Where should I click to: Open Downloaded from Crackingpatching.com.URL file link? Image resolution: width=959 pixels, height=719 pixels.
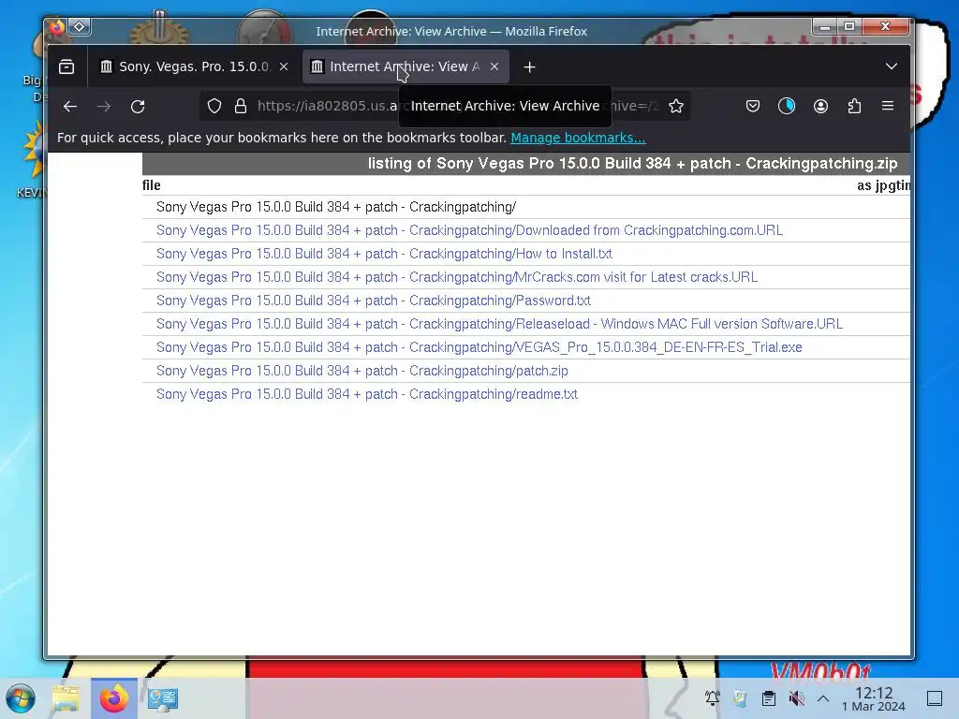pyautogui.click(x=469, y=230)
